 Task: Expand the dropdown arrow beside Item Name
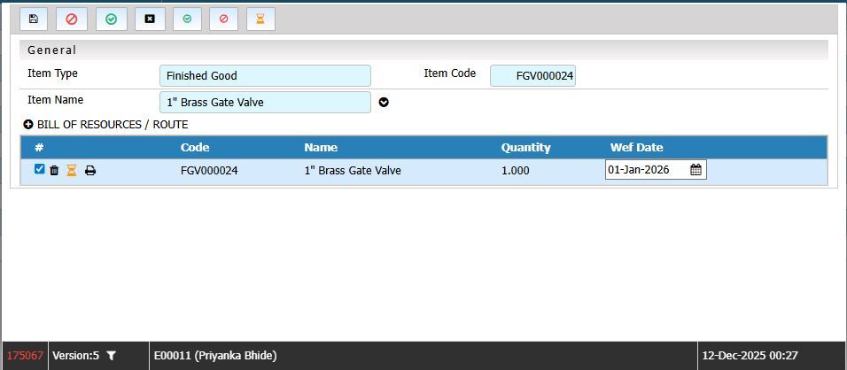click(x=384, y=103)
